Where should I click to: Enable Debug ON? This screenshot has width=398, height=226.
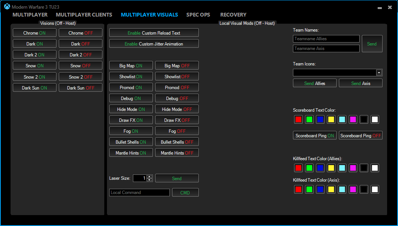pyautogui.click(x=131, y=98)
